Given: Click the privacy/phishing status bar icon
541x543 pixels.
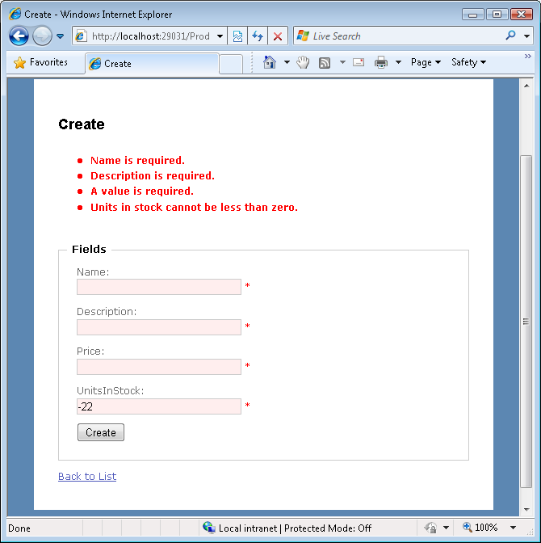Looking at the screenshot, I should (430, 528).
